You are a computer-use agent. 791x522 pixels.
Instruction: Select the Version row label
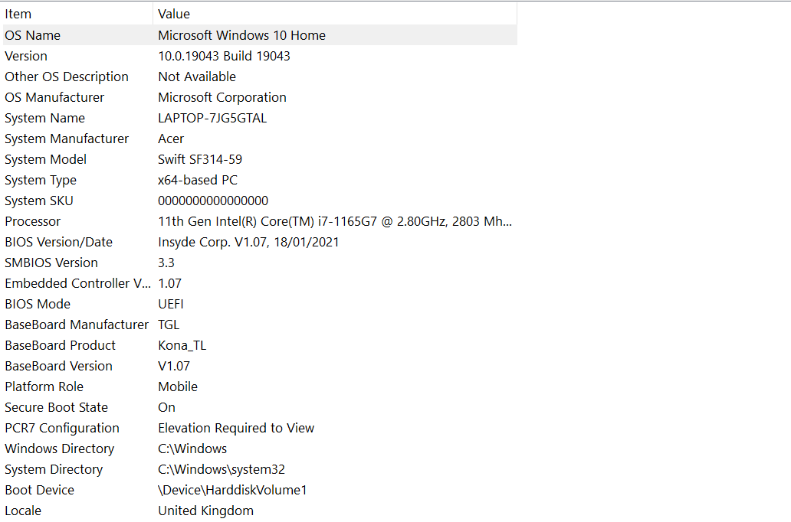point(26,56)
